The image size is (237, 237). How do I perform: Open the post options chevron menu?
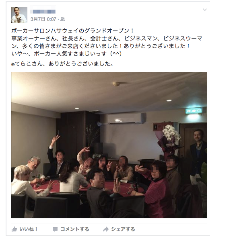click(x=205, y=10)
